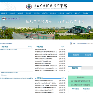Open the 师资队伍 menu item
93x93 pixels.
[28, 13]
